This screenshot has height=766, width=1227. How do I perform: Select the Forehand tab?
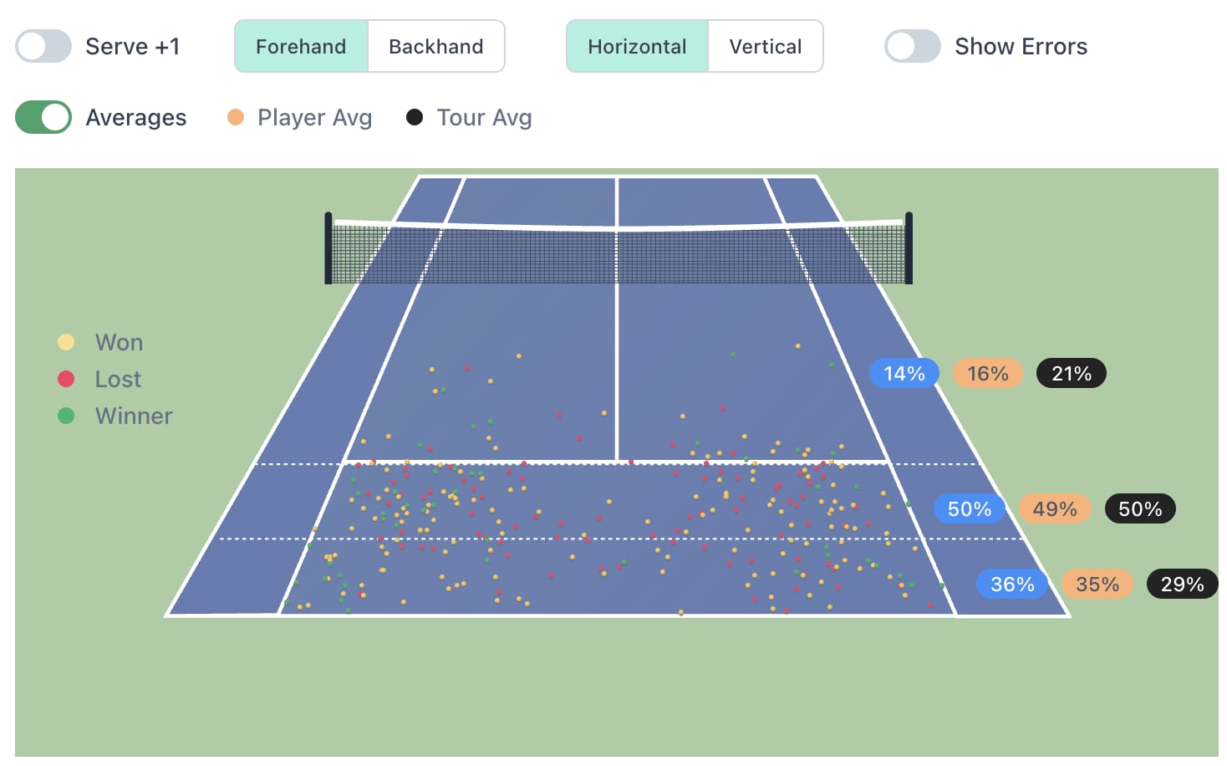(x=301, y=46)
